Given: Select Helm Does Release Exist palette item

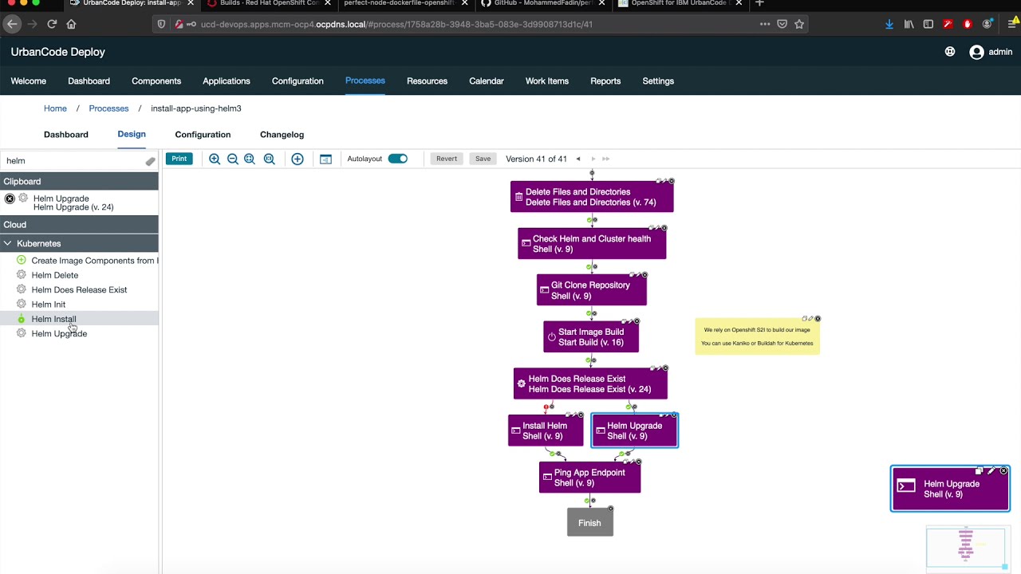Looking at the screenshot, I should coord(79,289).
